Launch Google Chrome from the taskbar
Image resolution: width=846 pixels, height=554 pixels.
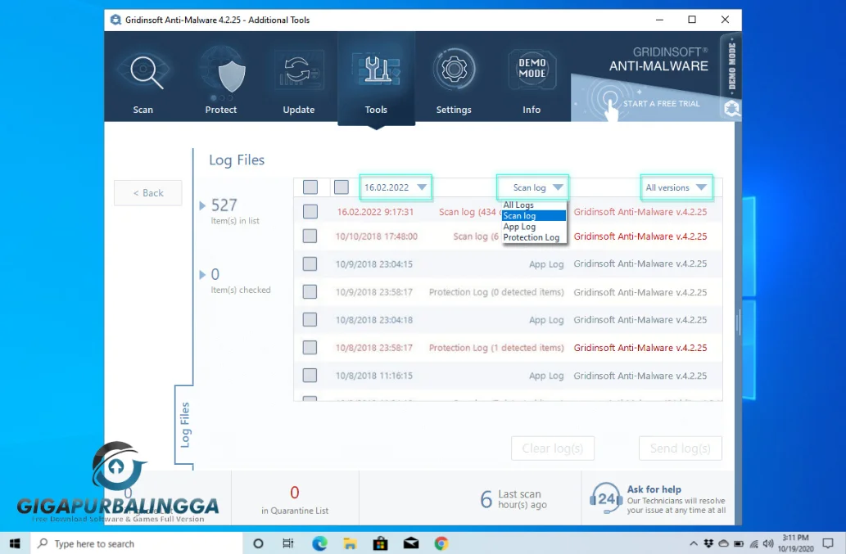[x=441, y=543]
